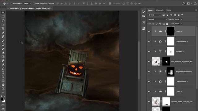Open Move tool preset picker arrow

[x=8, y=4]
